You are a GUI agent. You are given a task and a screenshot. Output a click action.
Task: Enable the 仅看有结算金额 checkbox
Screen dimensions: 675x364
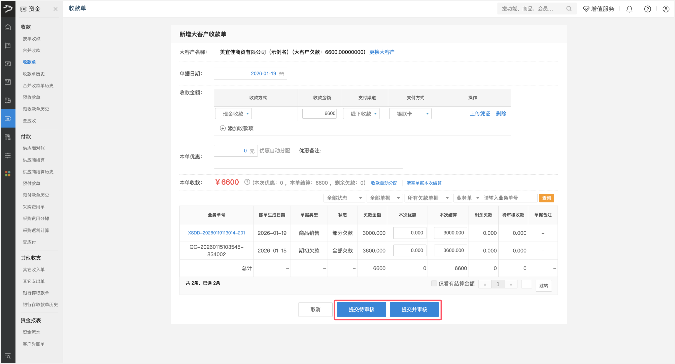[434, 284]
